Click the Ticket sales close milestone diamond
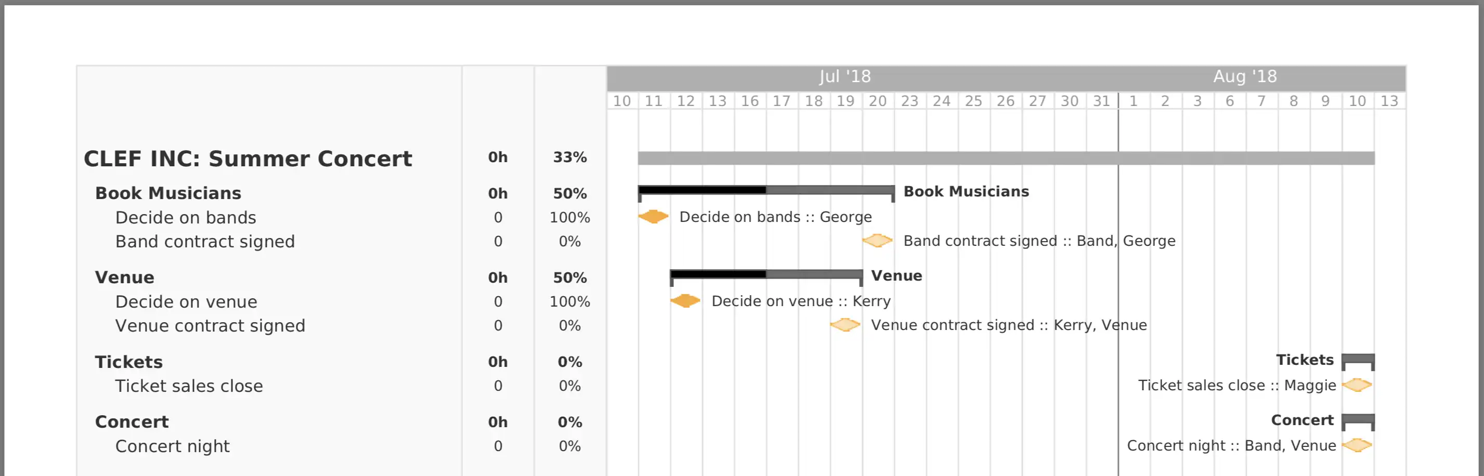This screenshot has width=1484, height=476. click(x=1357, y=385)
